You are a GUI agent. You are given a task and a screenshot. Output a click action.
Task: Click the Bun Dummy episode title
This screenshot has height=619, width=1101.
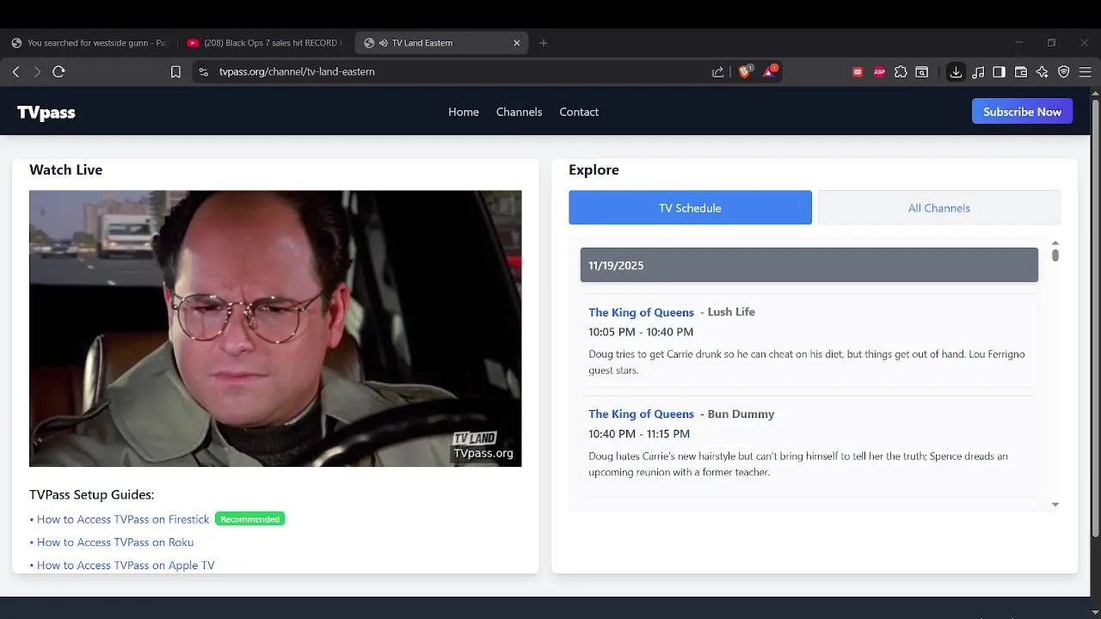[x=741, y=414]
